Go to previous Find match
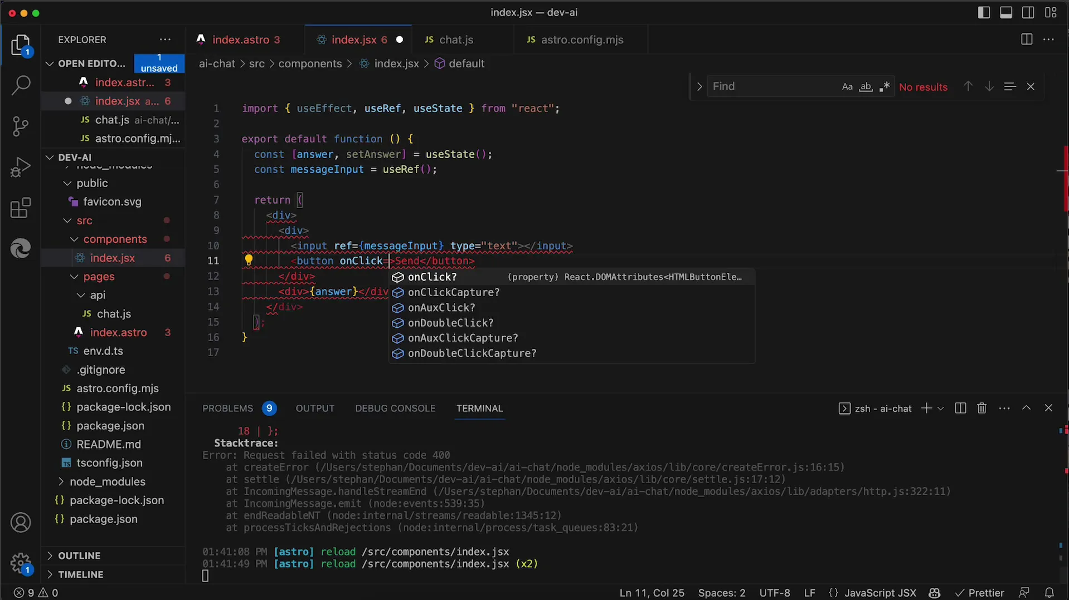This screenshot has width=1069, height=600. 968,86
